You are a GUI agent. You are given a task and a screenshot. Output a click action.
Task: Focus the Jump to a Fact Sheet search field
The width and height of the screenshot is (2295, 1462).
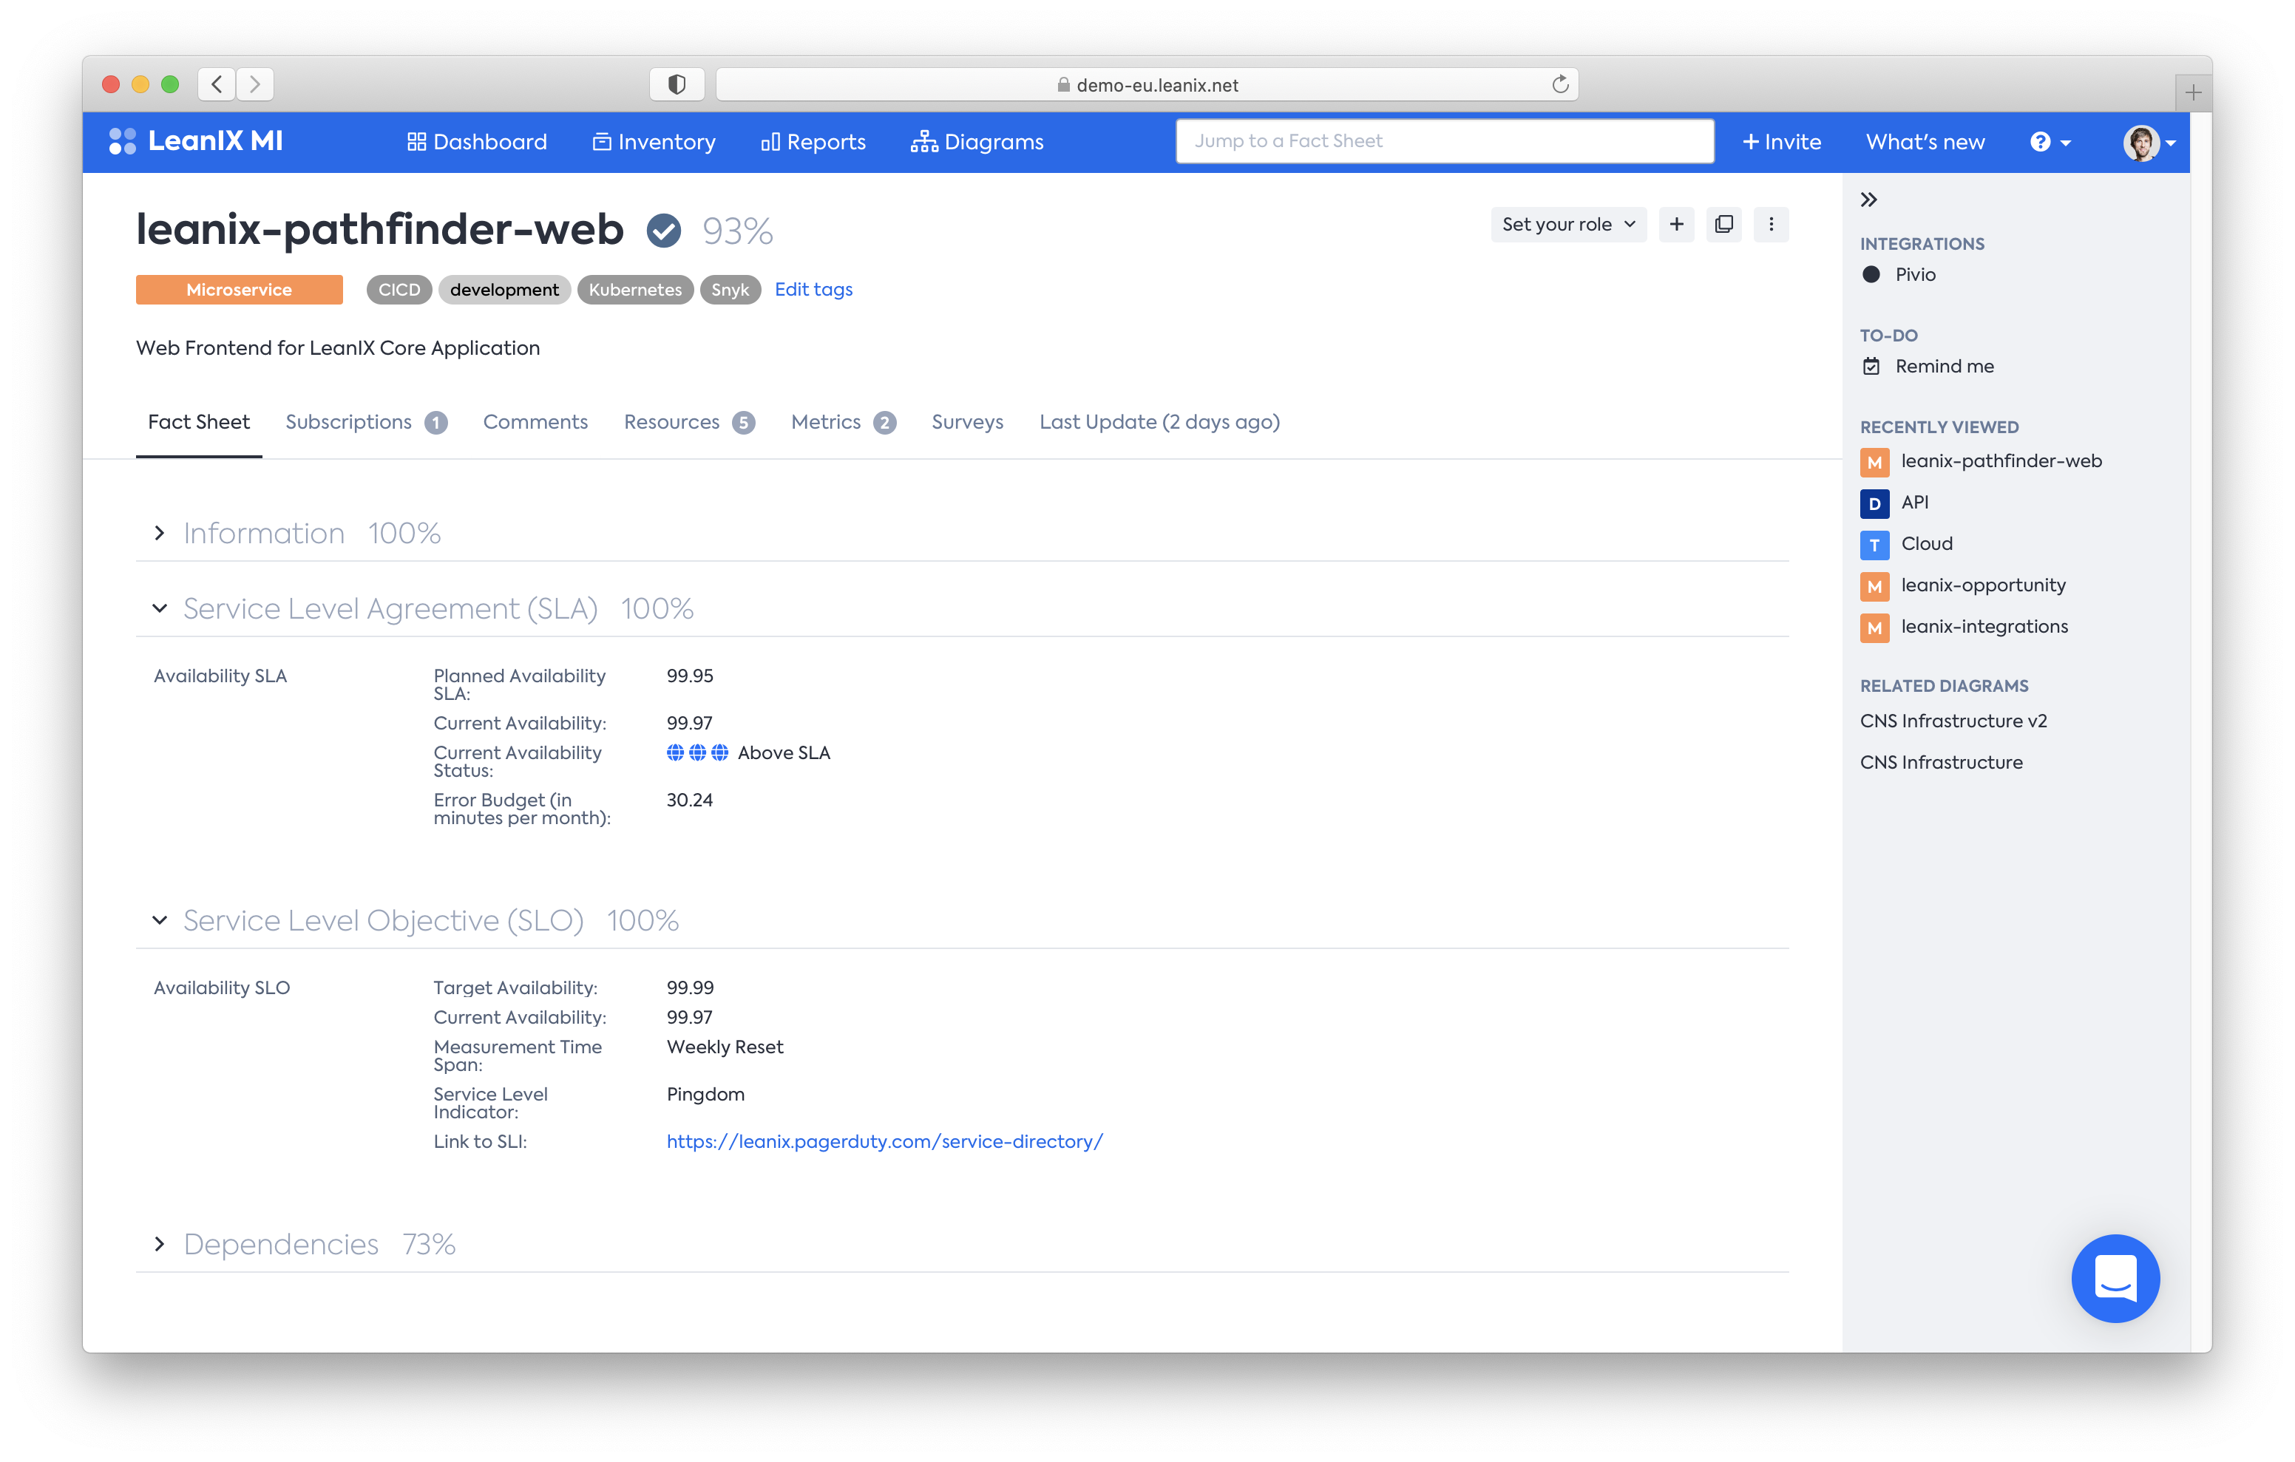tap(1444, 141)
